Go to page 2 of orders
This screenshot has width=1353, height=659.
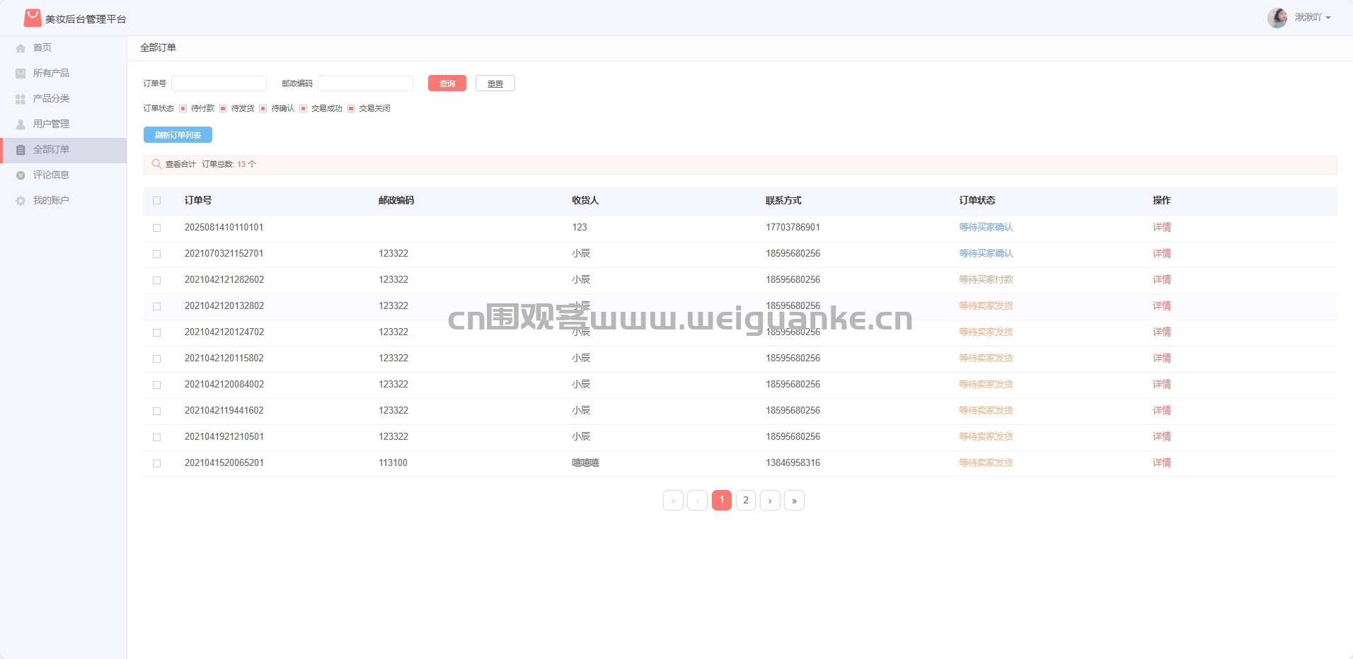[746, 501]
